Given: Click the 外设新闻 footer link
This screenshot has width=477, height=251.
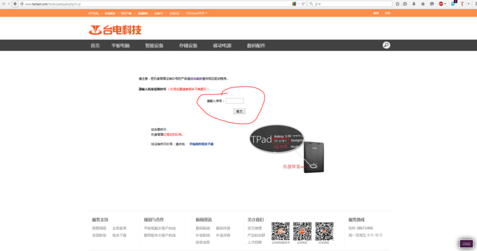Looking at the screenshot, I should pos(203,235).
